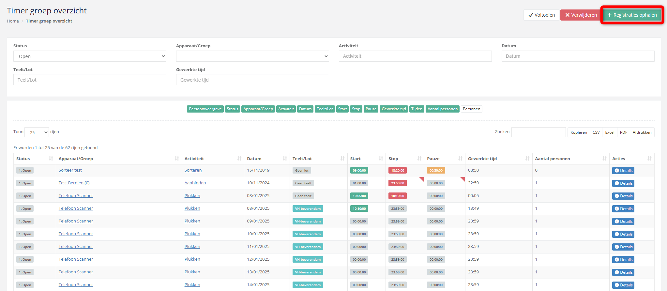Screen dimensions: 667x291
Task: Click the Voltooien checkmark button
Action: coord(541,15)
